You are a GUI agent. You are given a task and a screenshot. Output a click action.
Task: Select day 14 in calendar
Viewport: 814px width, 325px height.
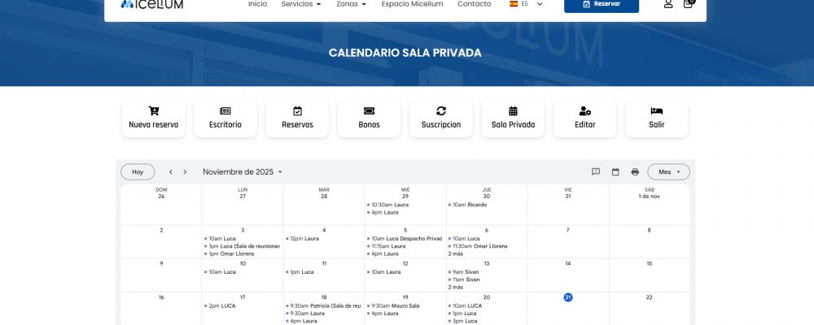click(x=568, y=264)
